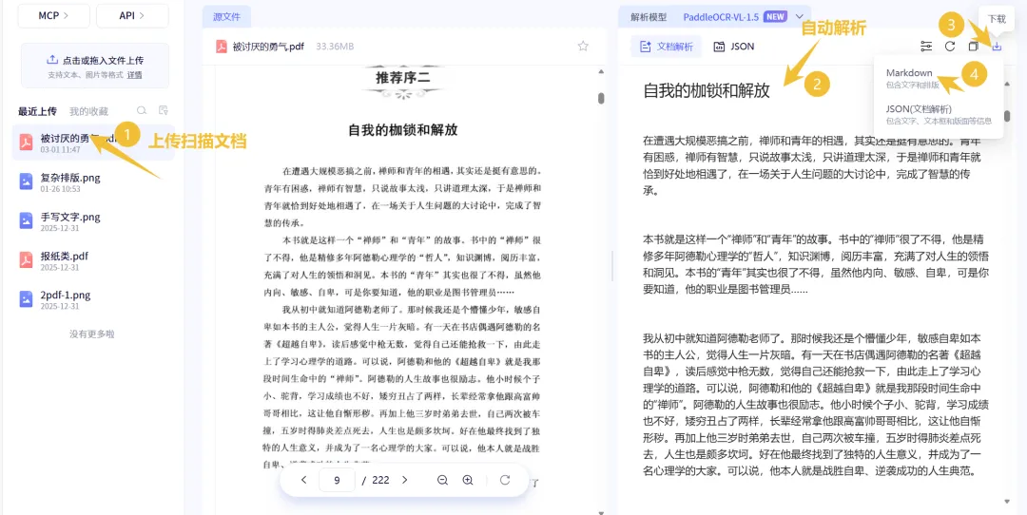Select the 手写文字.png file
This screenshot has height=515, width=1027.
coord(93,221)
